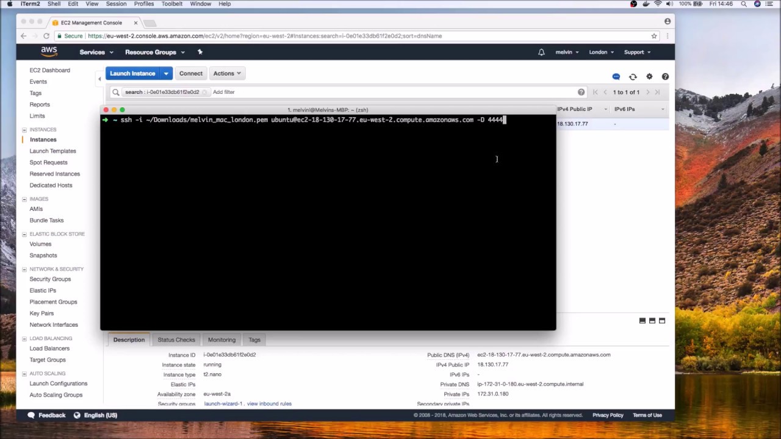Clear the instance ID search filter
Image resolution: width=781 pixels, height=439 pixels.
tap(205, 92)
